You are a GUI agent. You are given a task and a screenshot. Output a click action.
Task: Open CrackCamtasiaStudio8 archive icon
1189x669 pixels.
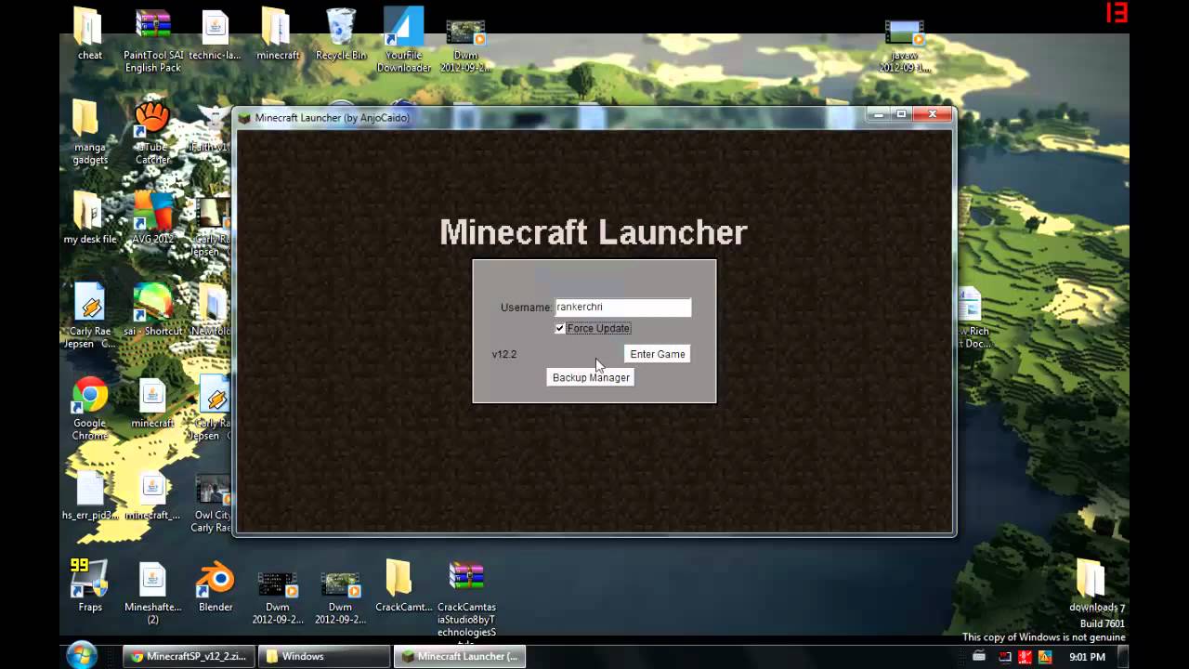pyautogui.click(x=466, y=602)
